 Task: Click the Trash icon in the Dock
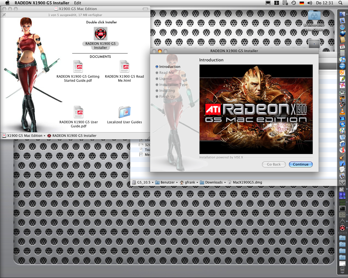click(342, 270)
